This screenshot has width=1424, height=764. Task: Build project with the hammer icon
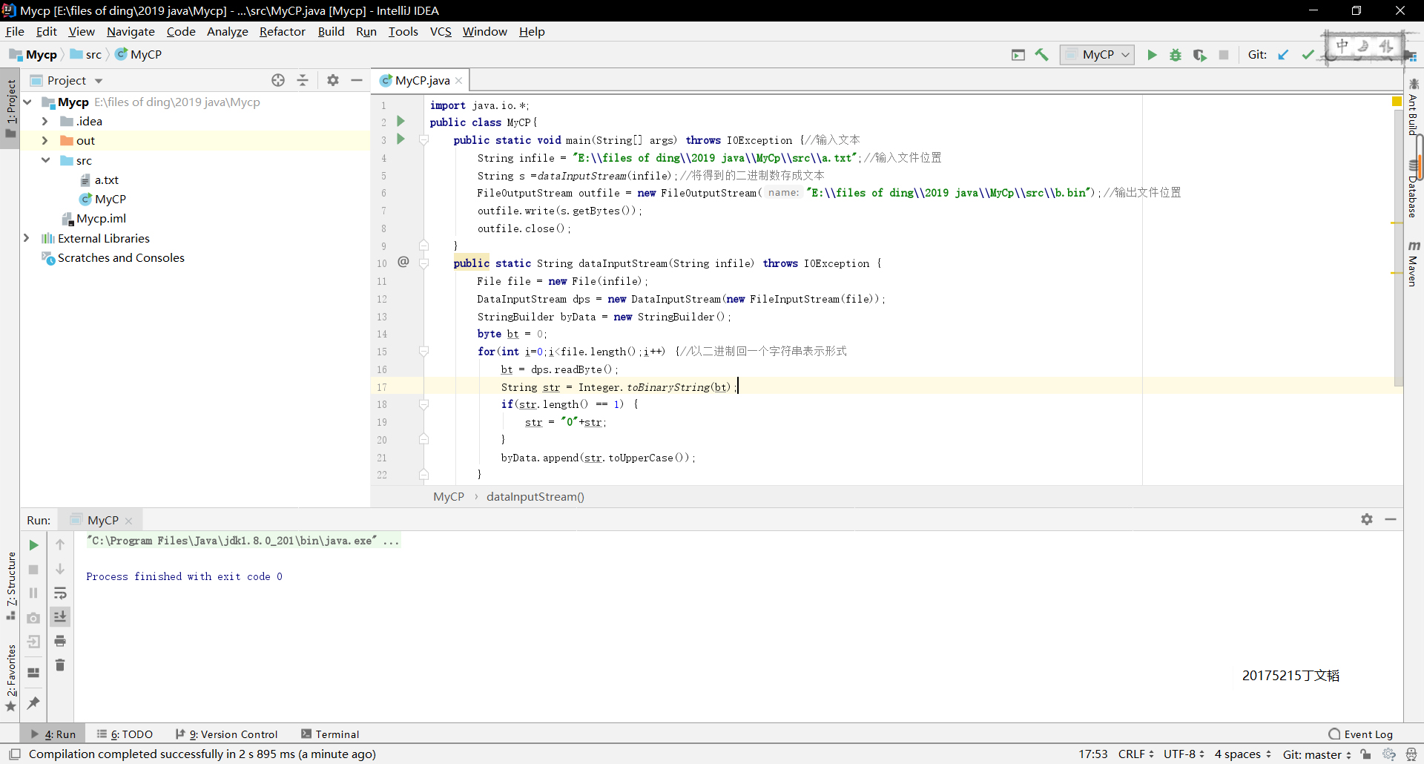[x=1042, y=55]
